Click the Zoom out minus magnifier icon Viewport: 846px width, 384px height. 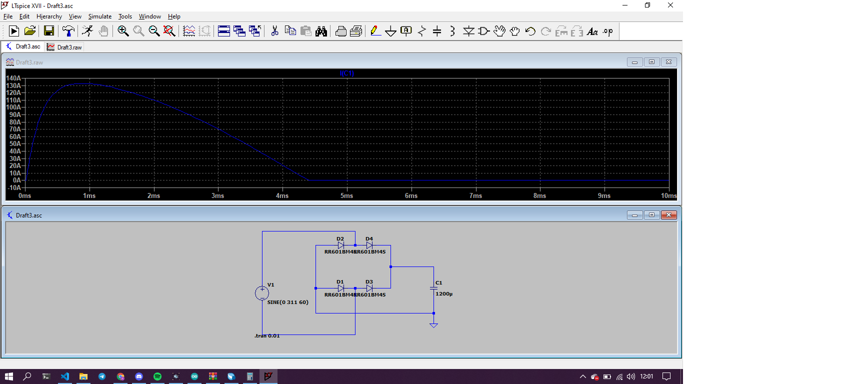coord(154,31)
